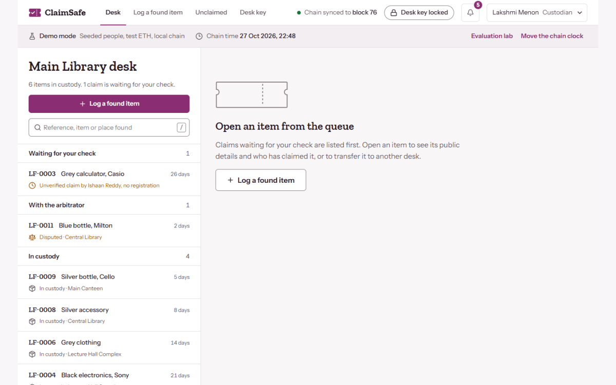
Task: Click the Open an item from the queue heading
Action: point(284,126)
